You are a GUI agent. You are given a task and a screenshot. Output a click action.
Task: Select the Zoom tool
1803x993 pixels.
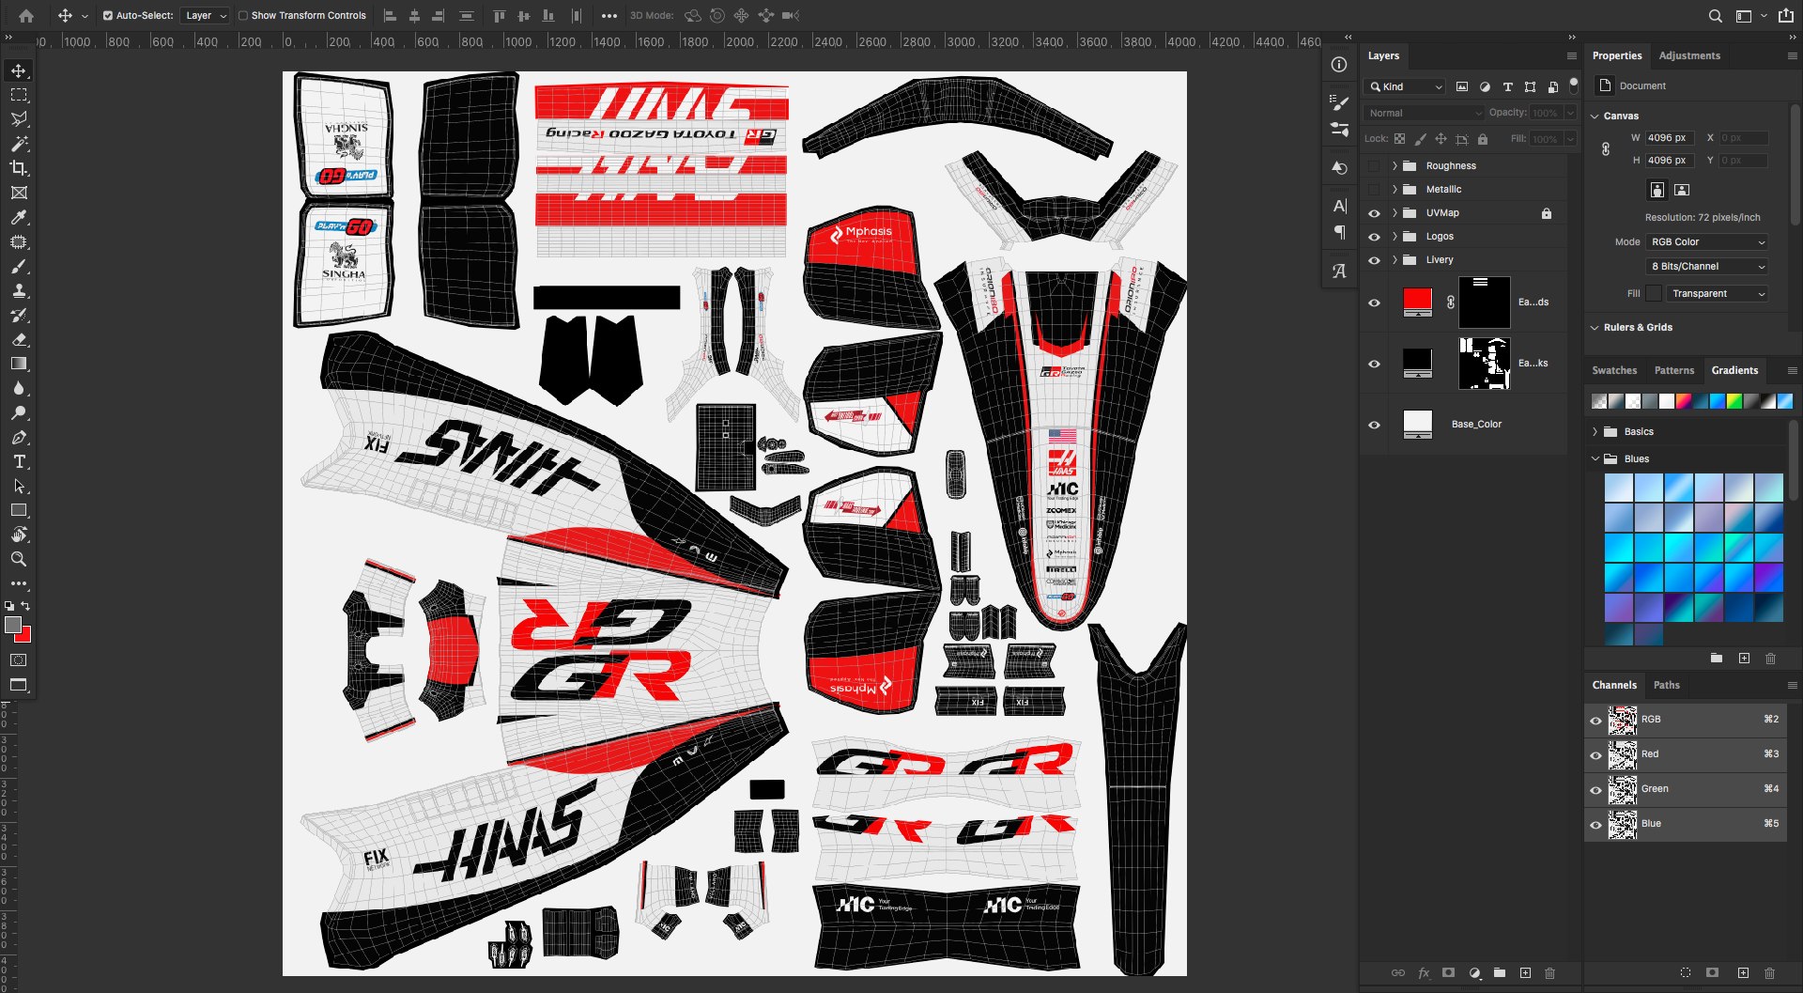19,559
